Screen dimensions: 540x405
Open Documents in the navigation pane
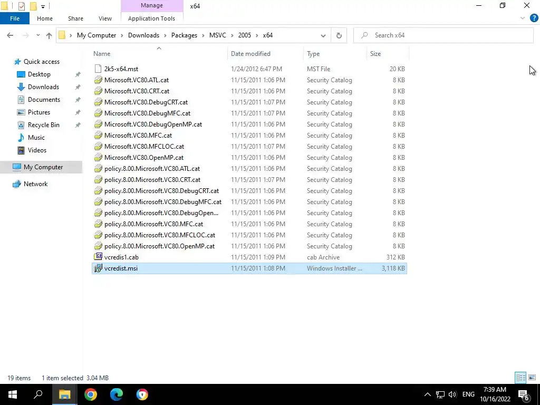tap(44, 100)
